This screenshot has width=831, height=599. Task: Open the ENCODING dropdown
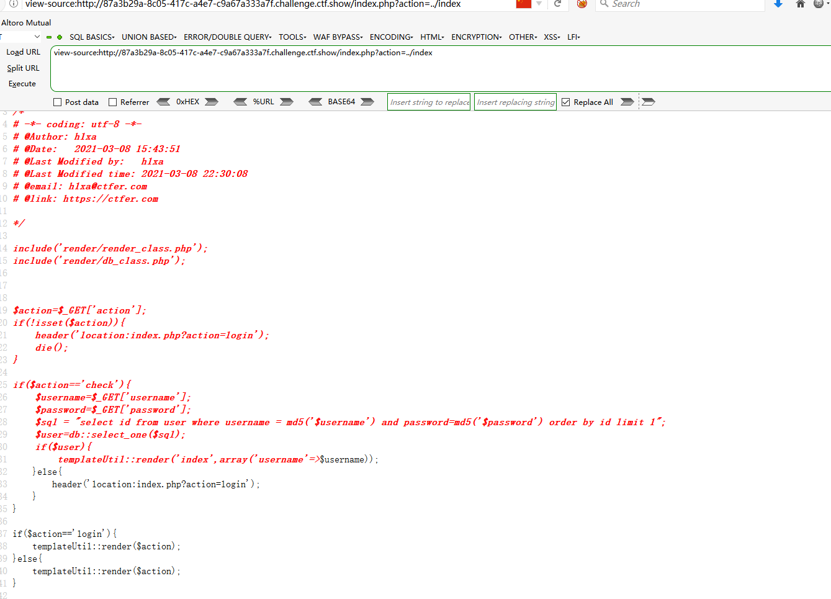[390, 37]
